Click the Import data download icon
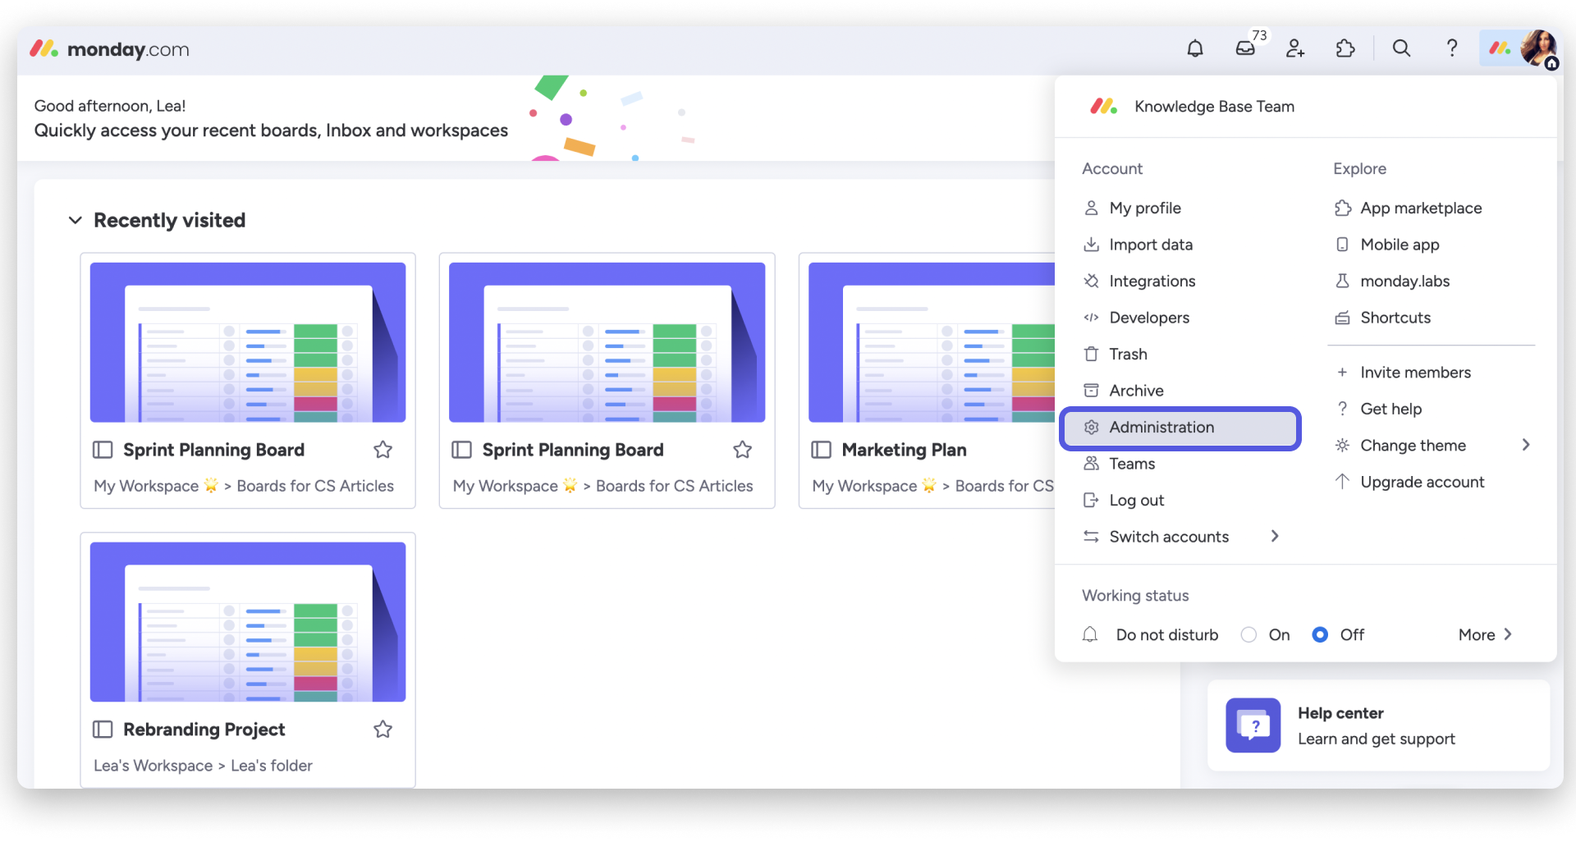Viewport: 1576px width, 842px height. (x=1091, y=245)
